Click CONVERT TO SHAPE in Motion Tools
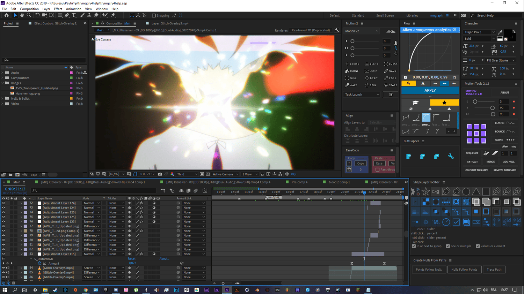This screenshot has width=524, height=294. click(476, 170)
